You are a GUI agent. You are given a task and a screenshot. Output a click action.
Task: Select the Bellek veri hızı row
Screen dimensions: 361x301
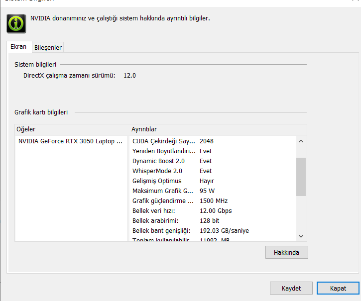pos(213,211)
